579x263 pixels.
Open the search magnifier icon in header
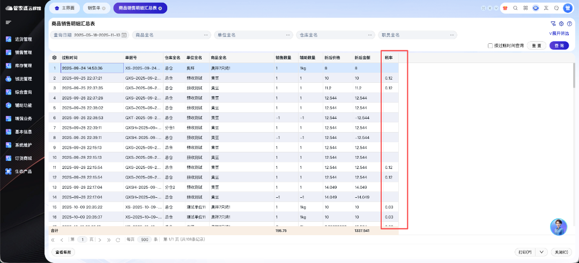click(x=515, y=8)
